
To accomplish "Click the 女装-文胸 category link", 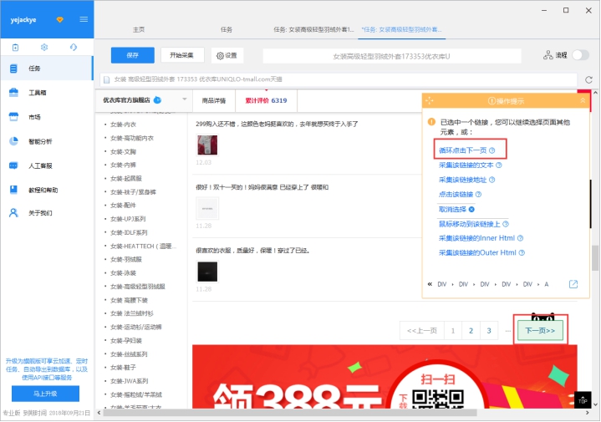I will coord(123,152).
